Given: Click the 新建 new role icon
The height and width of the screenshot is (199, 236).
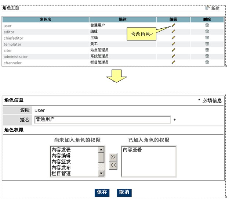Looking at the screenshot, I should [x=207, y=8].
